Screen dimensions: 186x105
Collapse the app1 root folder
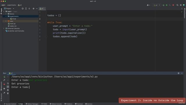(4, 11)
